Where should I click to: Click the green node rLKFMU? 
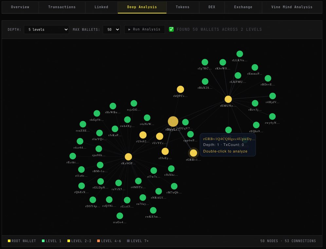click(x=238, y=76)
